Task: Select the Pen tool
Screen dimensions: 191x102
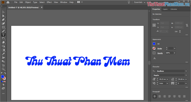Action: (x=3, y=20)
